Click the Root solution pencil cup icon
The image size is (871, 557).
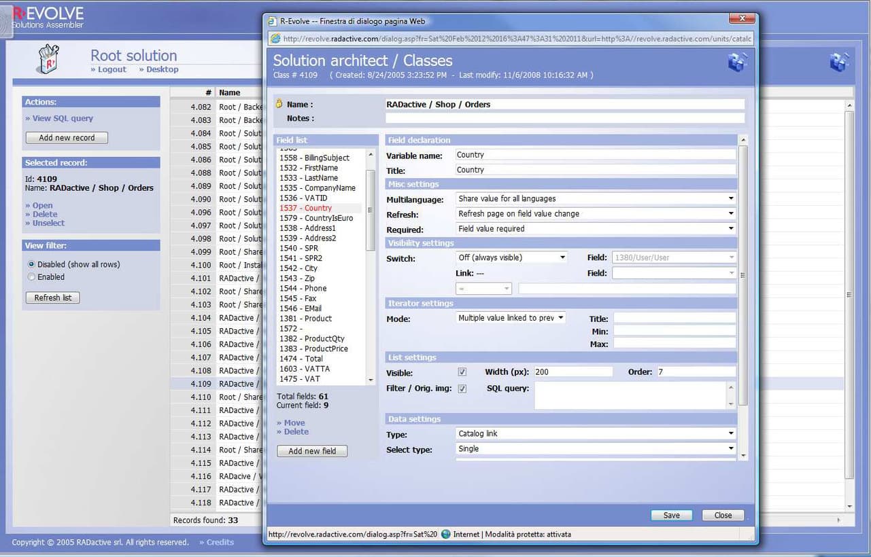coord(49,59)
